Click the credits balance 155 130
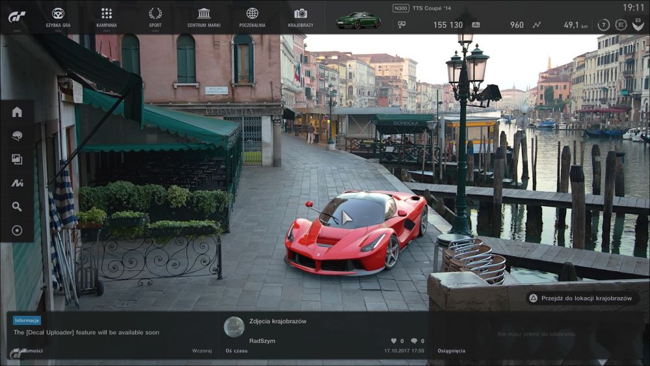Image resolution: width=650 pixels, height=366 pixels. point(448,25)
